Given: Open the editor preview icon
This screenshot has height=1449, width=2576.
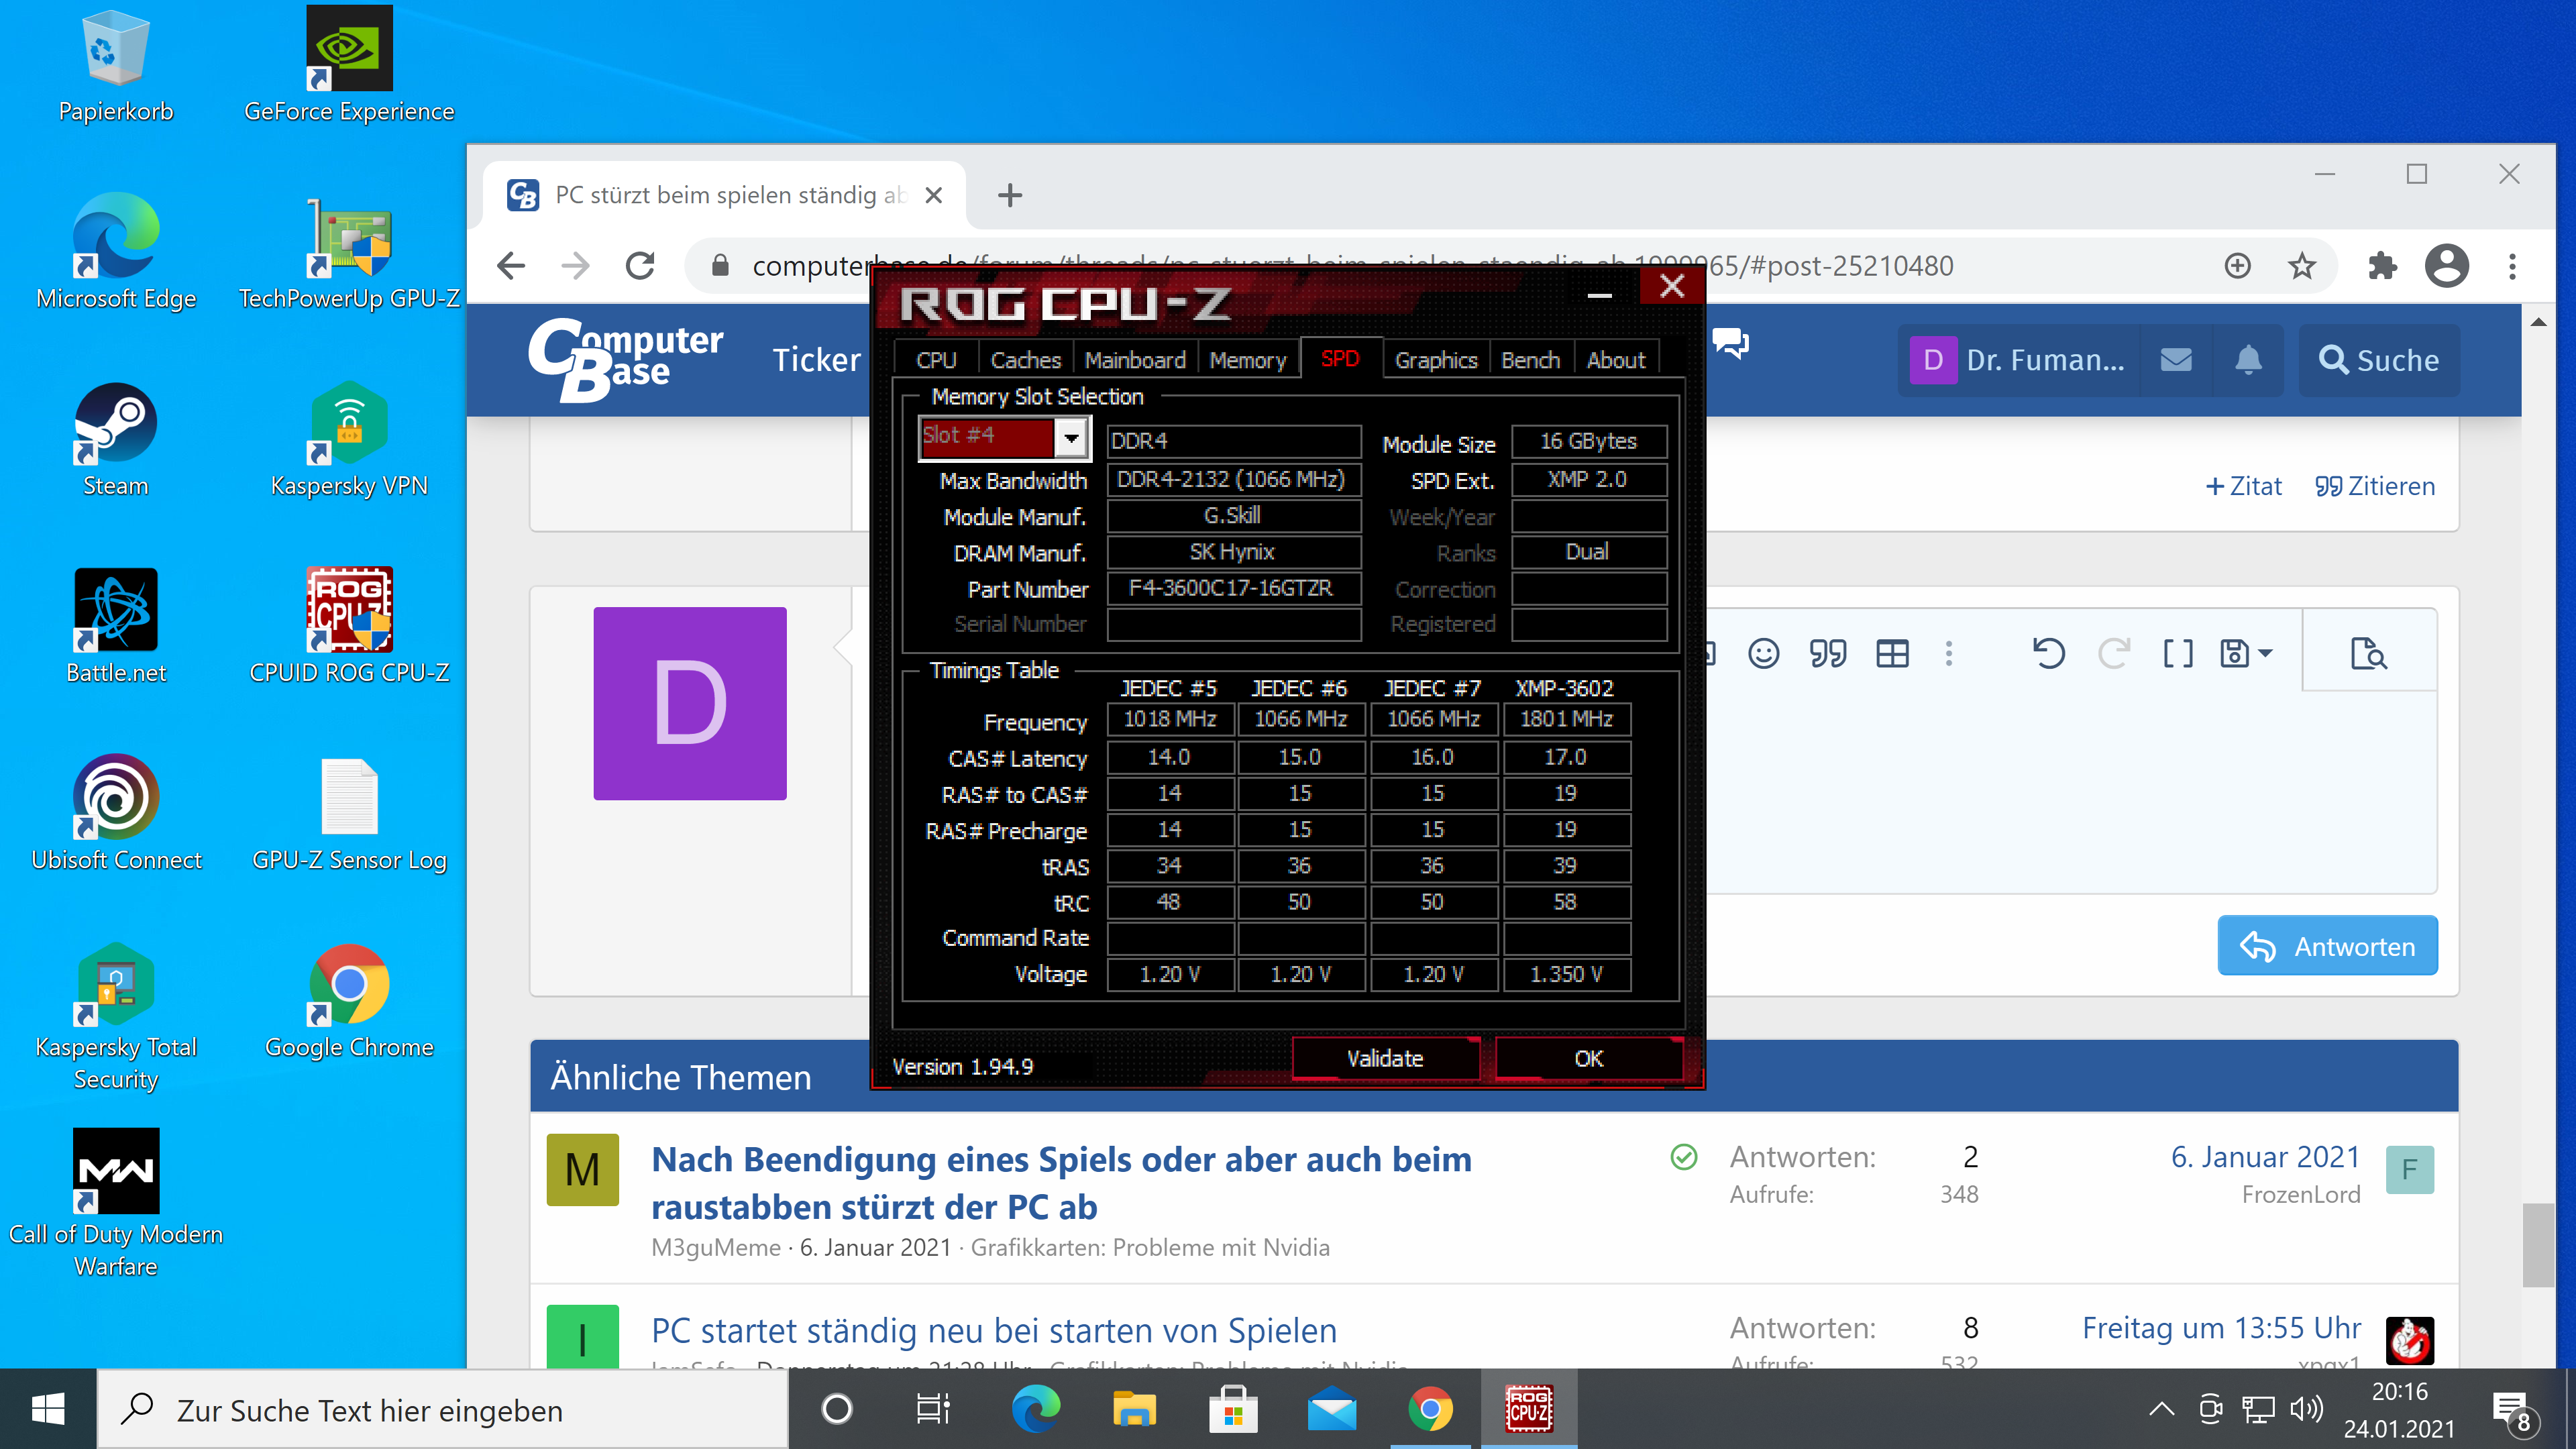Looking at the screenshot, I should coord(2368,654).
